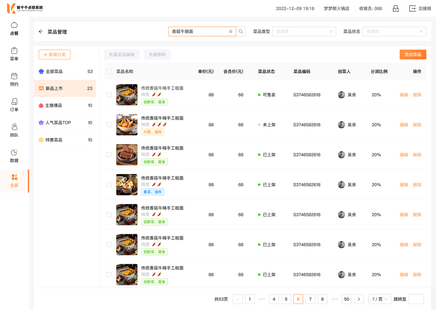Open the 菜单 menu section icon
Screen dimensions: 436x310
[14, 50]
